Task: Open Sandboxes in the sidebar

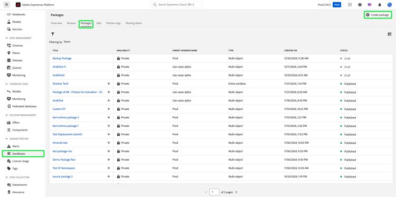Action: [x=23, y=154]
